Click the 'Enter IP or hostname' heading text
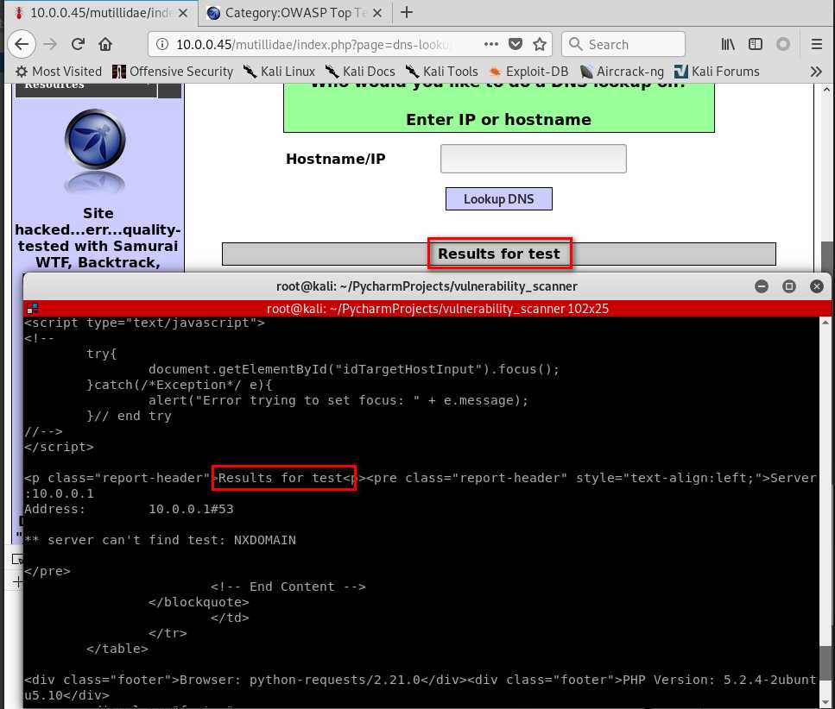This screenshot has width=835, height=709. tap(498, 120)
